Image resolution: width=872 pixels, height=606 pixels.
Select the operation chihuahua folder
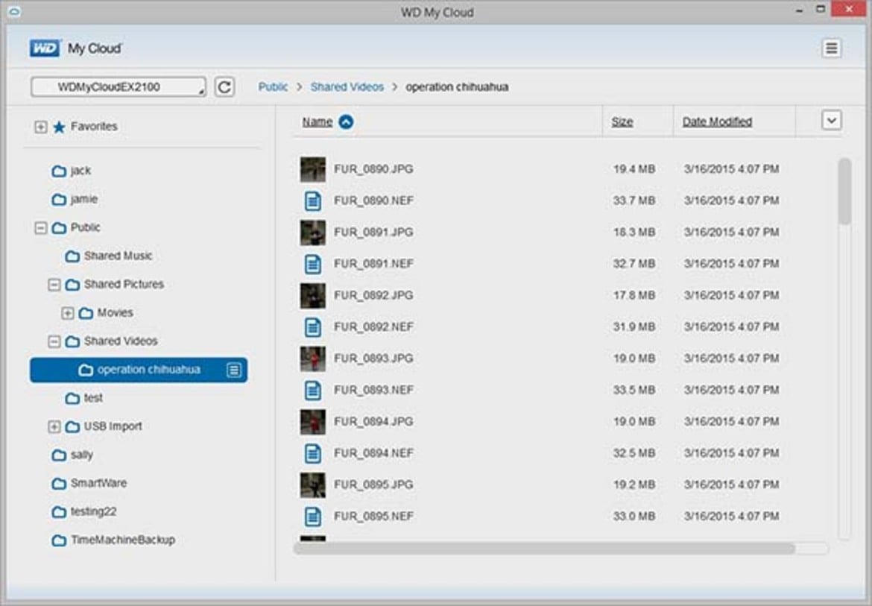pyautogui.click(x=139, y=370)
